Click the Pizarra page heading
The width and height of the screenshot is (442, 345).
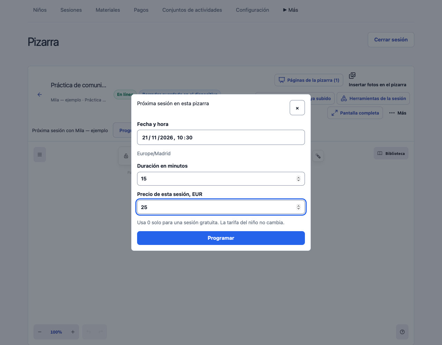click(43, 42)
